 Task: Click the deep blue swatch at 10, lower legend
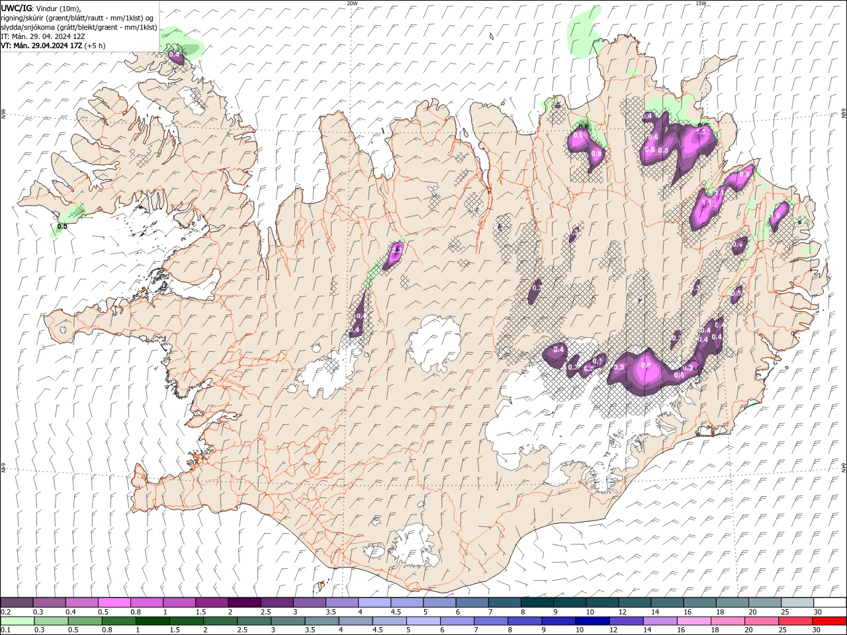coord(592,621)
